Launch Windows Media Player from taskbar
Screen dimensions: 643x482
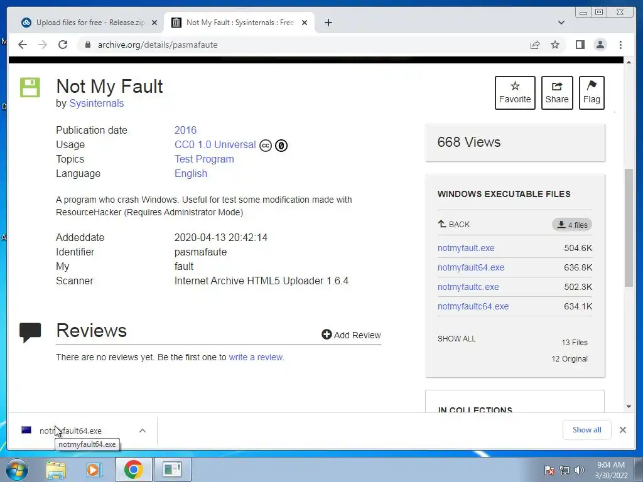point(94,469)
